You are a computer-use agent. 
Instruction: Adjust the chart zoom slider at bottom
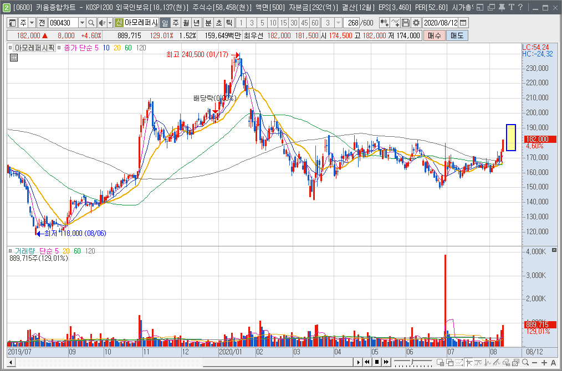click(x=413, y=362)
